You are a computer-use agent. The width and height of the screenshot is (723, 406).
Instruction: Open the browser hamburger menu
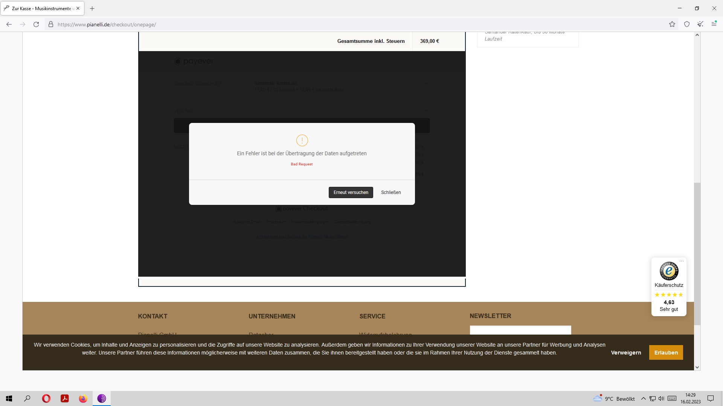[x=714, y=24]
